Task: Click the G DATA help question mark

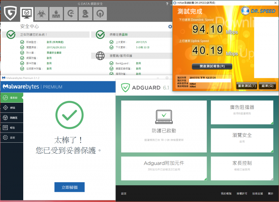Action: coord(167,4)
